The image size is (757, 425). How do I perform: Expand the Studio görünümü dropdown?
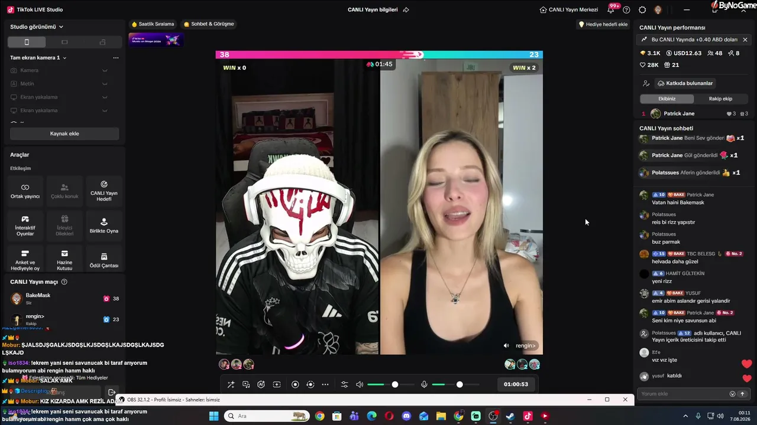click(x=37, y=27)
